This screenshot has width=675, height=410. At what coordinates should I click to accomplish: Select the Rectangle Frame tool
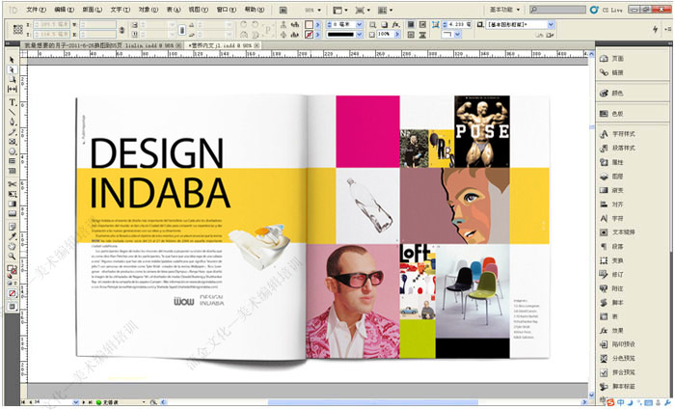(x=12, y=141)
